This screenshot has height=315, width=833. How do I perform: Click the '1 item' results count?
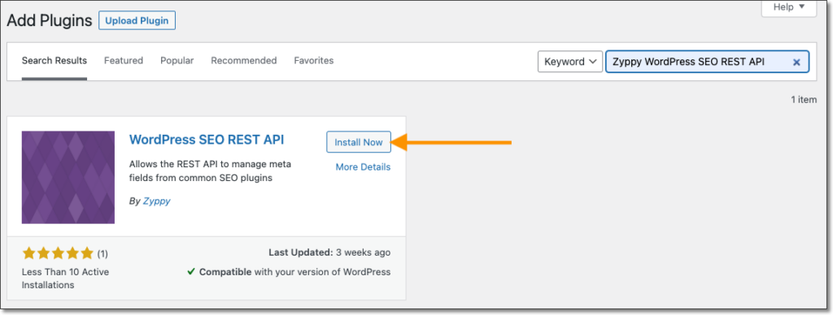pos(804,99)
